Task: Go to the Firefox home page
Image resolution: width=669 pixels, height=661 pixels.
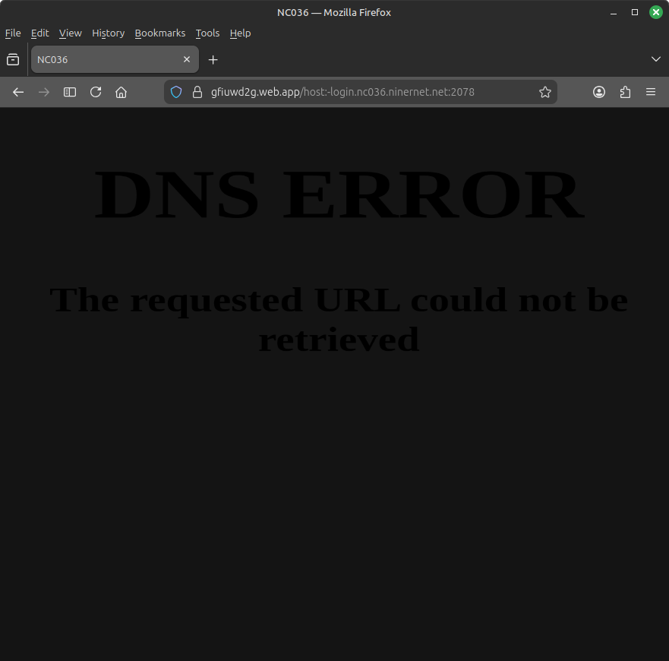Action: [121, 92]
